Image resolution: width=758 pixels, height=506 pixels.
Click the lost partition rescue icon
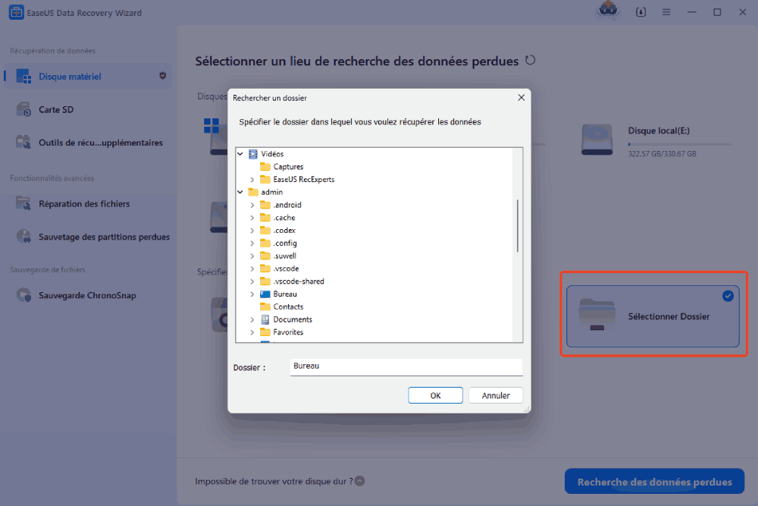23,237
